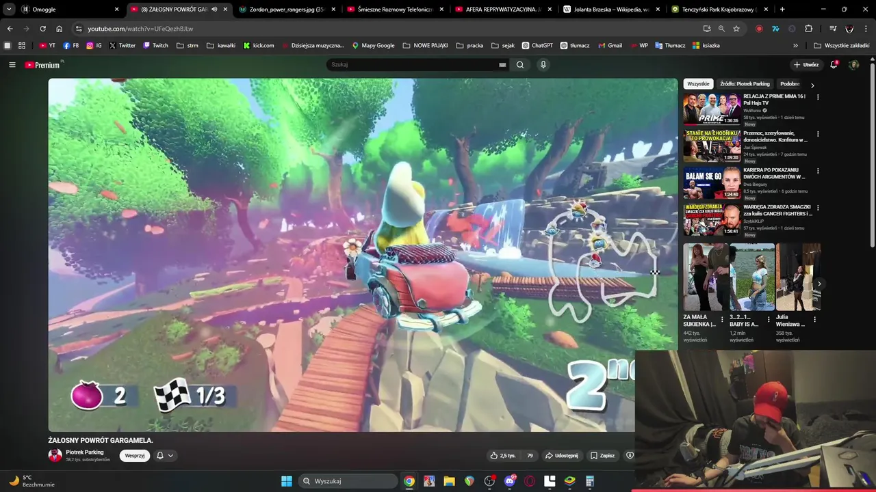Switch to AFERA REPRYWATYZACYJNA tab
Image resolution: width=876 pixels, height=492 pixels.
(x=504, y=10)
